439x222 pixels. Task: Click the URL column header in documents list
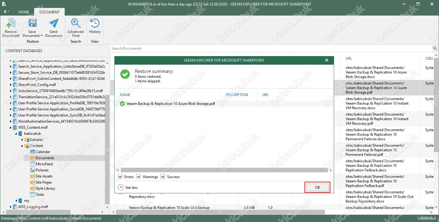(x=349, y=59)
